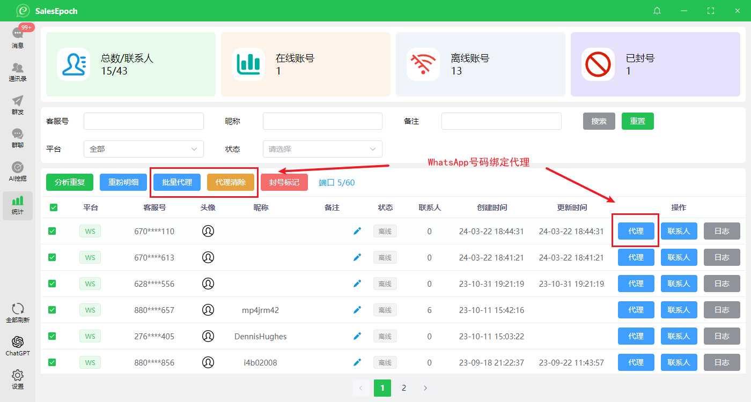751x402 pixels.
Task: Click the edit pencil for DennisHughes
Action: (357, 336)
